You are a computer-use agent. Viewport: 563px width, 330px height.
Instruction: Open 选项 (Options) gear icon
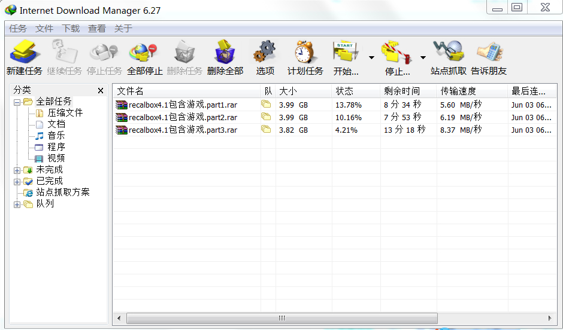point(265,53)
